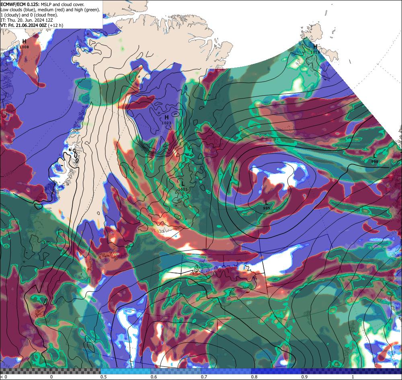Viewport: 402px width, 380px height.
Task: Select the colorbar swatch between 0.8 and 0.9
Action: tap(277, 371)
